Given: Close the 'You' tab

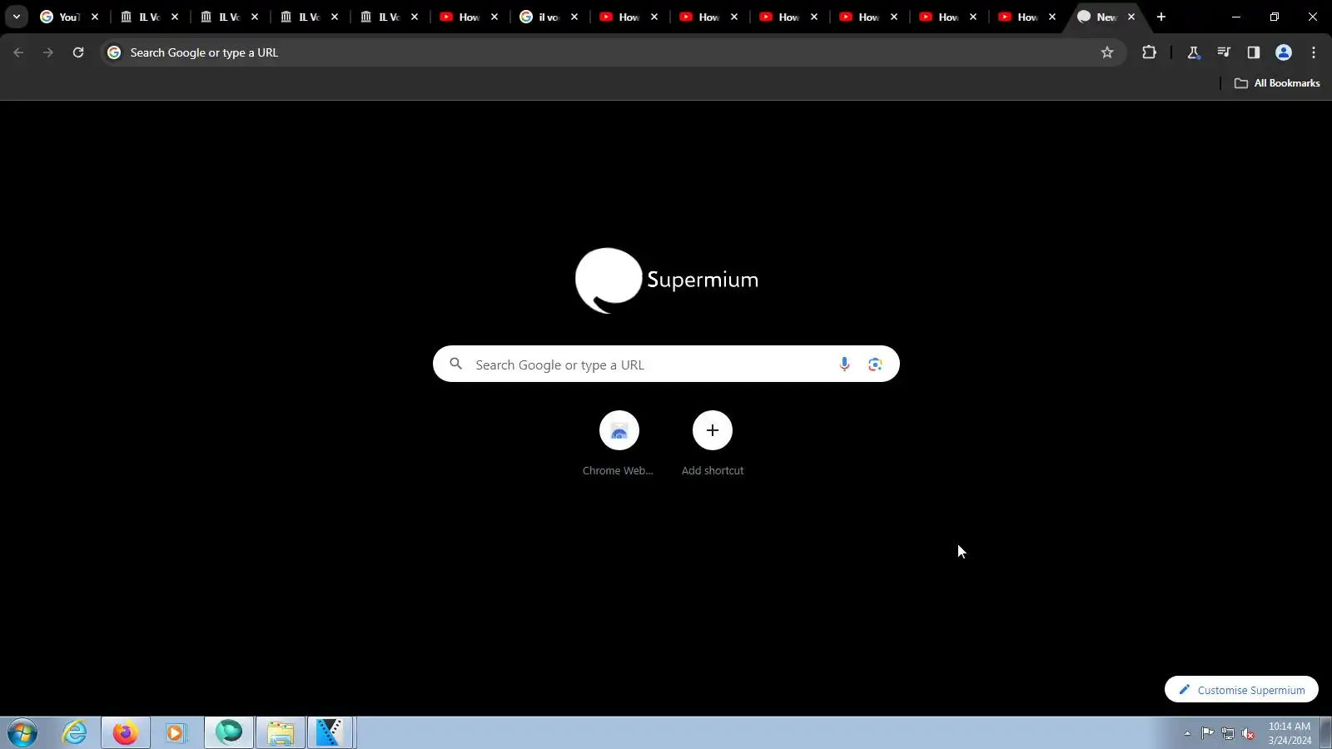Looking at the screenshot, I should tap(95, 17).
